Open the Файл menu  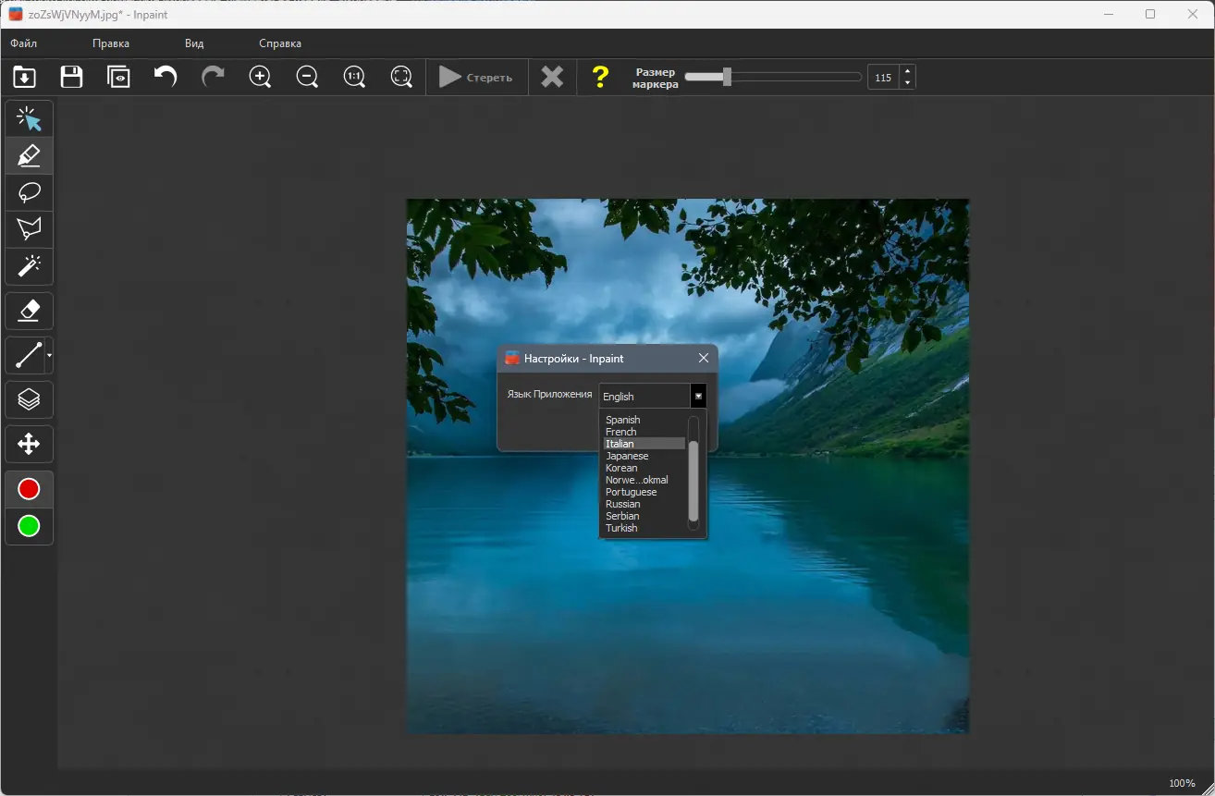click(24, 43)
